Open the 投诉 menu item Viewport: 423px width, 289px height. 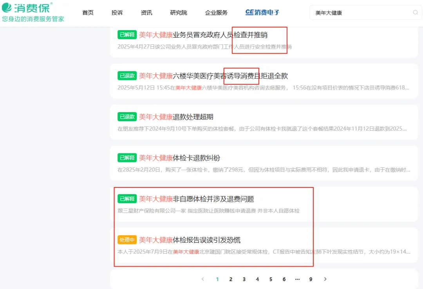pos(117,13)
